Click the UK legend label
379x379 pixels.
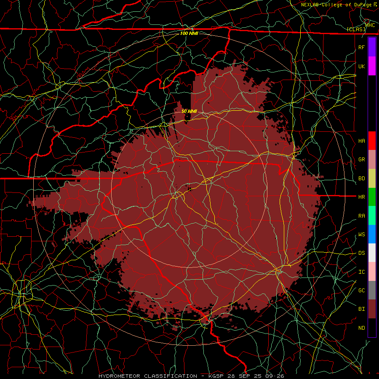point(361,66)
